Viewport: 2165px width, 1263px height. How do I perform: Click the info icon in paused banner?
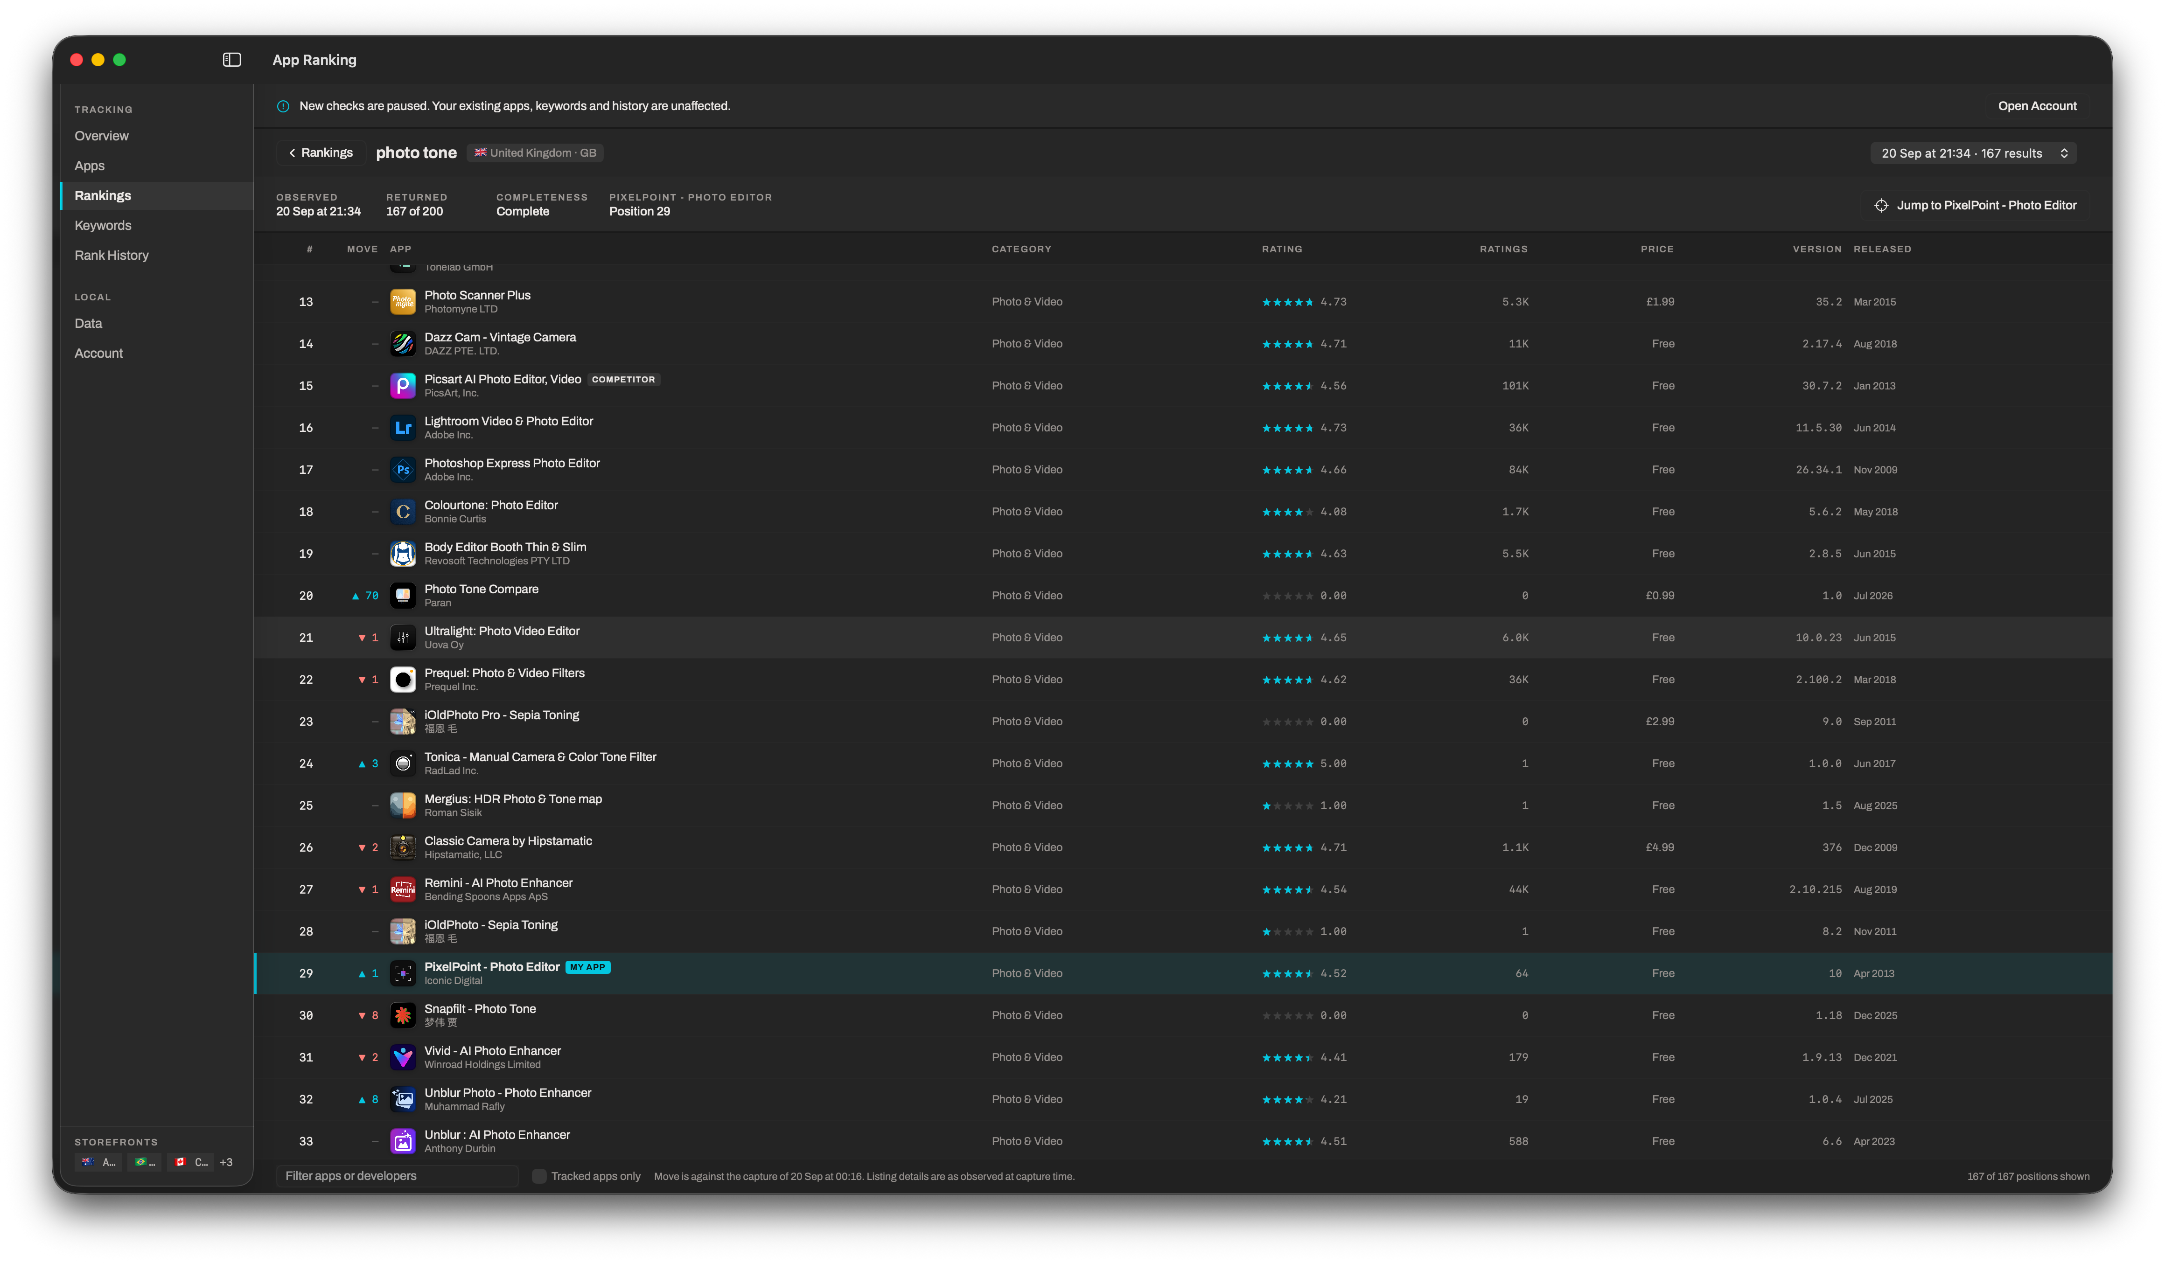(x=283, y=106)
